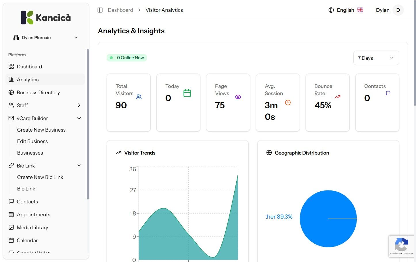Click the Dashboard breadcrumb link
The height and width of the screenshot is (262, 416).
coord(120,10)
